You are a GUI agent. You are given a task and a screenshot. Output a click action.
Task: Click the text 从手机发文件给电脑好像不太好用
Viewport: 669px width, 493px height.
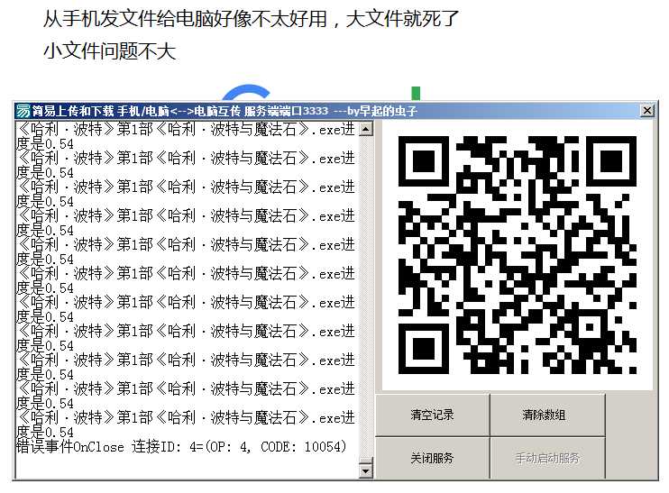tap(185, 19)
